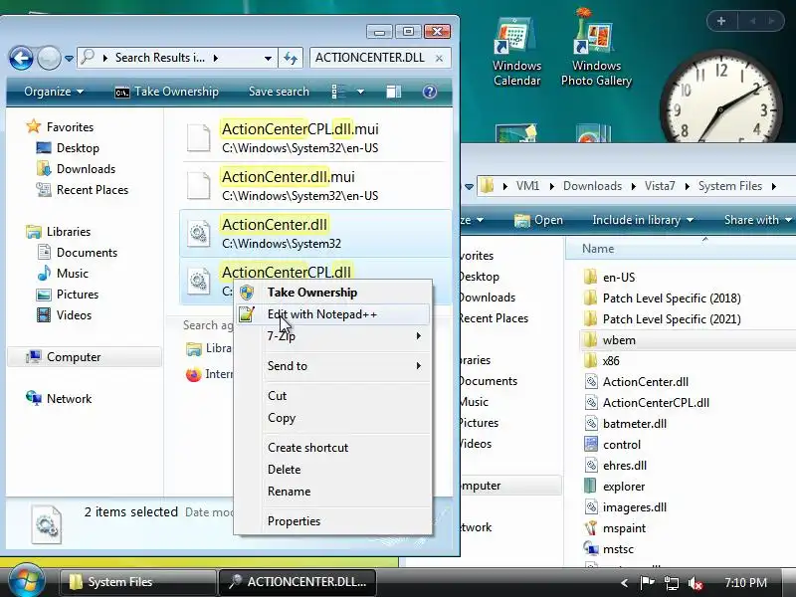Viewport: 796px width, 597px height.
Task: Click the sidebar gadget plus button
Action: pyautogui.click(x=721, y=21)
